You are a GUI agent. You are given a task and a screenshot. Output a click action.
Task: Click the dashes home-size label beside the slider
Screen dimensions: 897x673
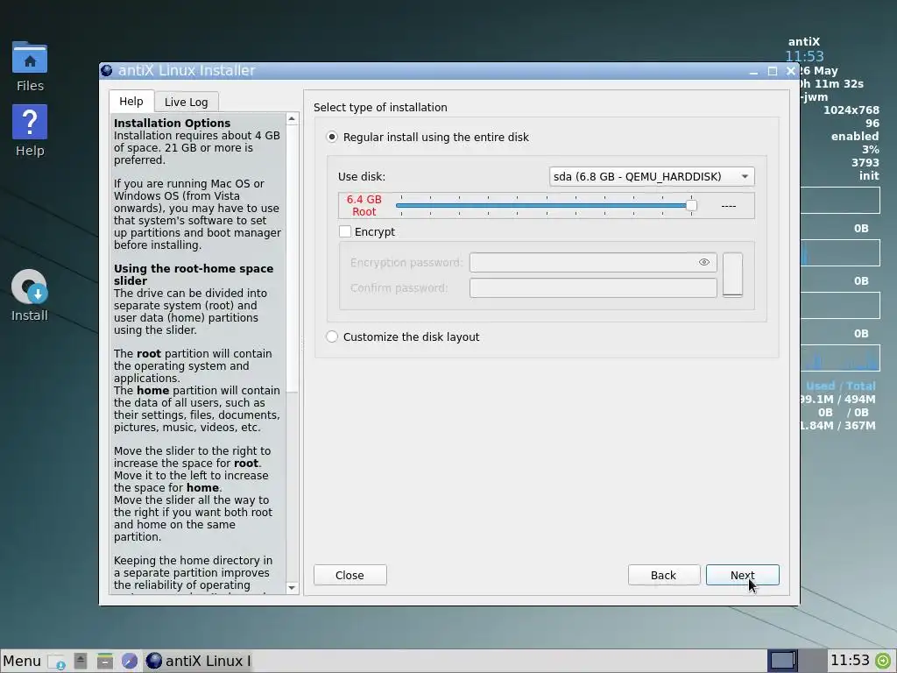click(728, 206)
